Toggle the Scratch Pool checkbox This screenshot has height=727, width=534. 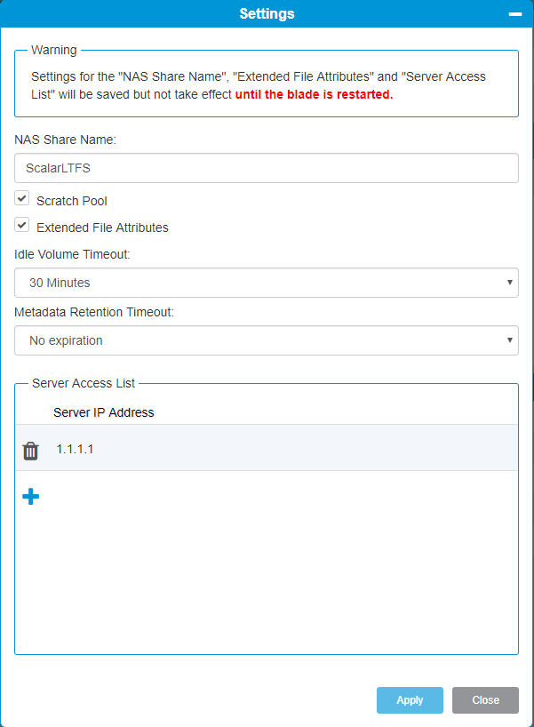point(22,198)
